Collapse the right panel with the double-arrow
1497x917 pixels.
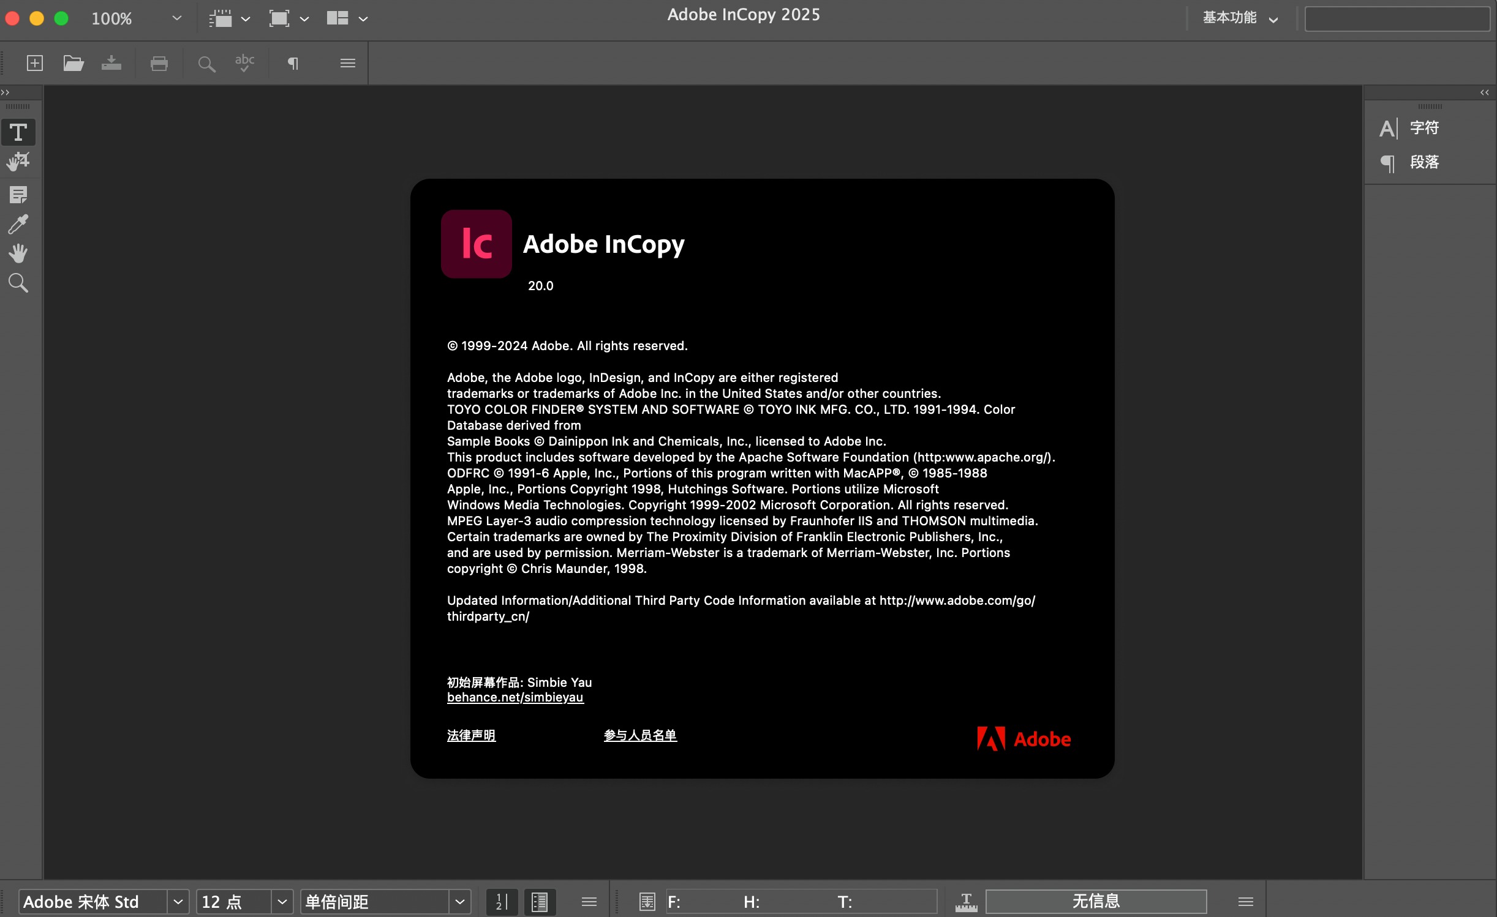1484,92
